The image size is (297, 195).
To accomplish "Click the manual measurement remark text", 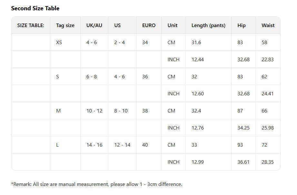I will pos(97,184).
